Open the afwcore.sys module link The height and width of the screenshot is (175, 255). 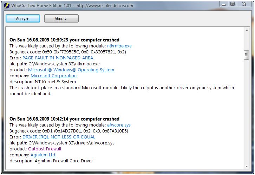[x=119, y=125]
